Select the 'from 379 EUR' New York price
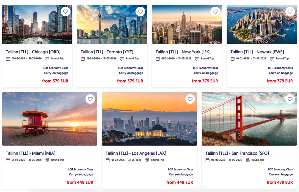Viewport: 299px width, 192px height. point(205,81)
